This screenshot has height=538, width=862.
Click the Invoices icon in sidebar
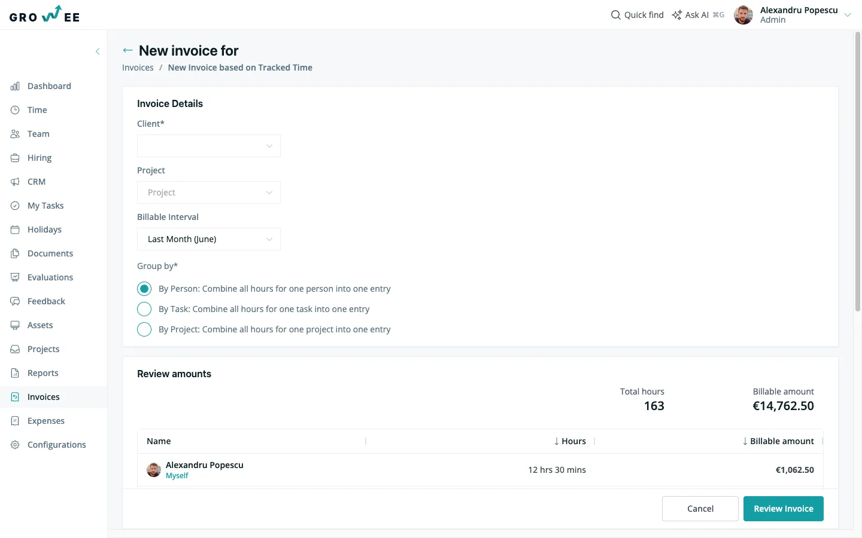click(x=15, y=397)
